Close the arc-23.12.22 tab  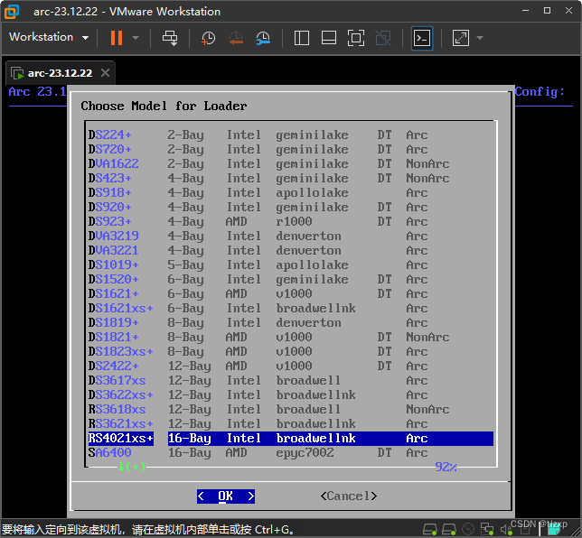(x=106, y=73)
